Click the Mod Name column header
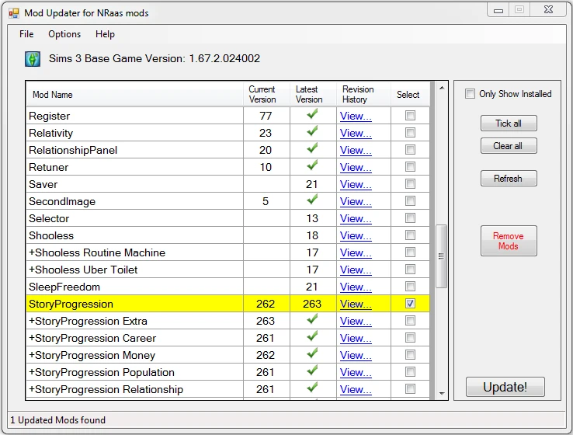Image resolution: width=573 pixels, height=435 pixels. point(134,95)
